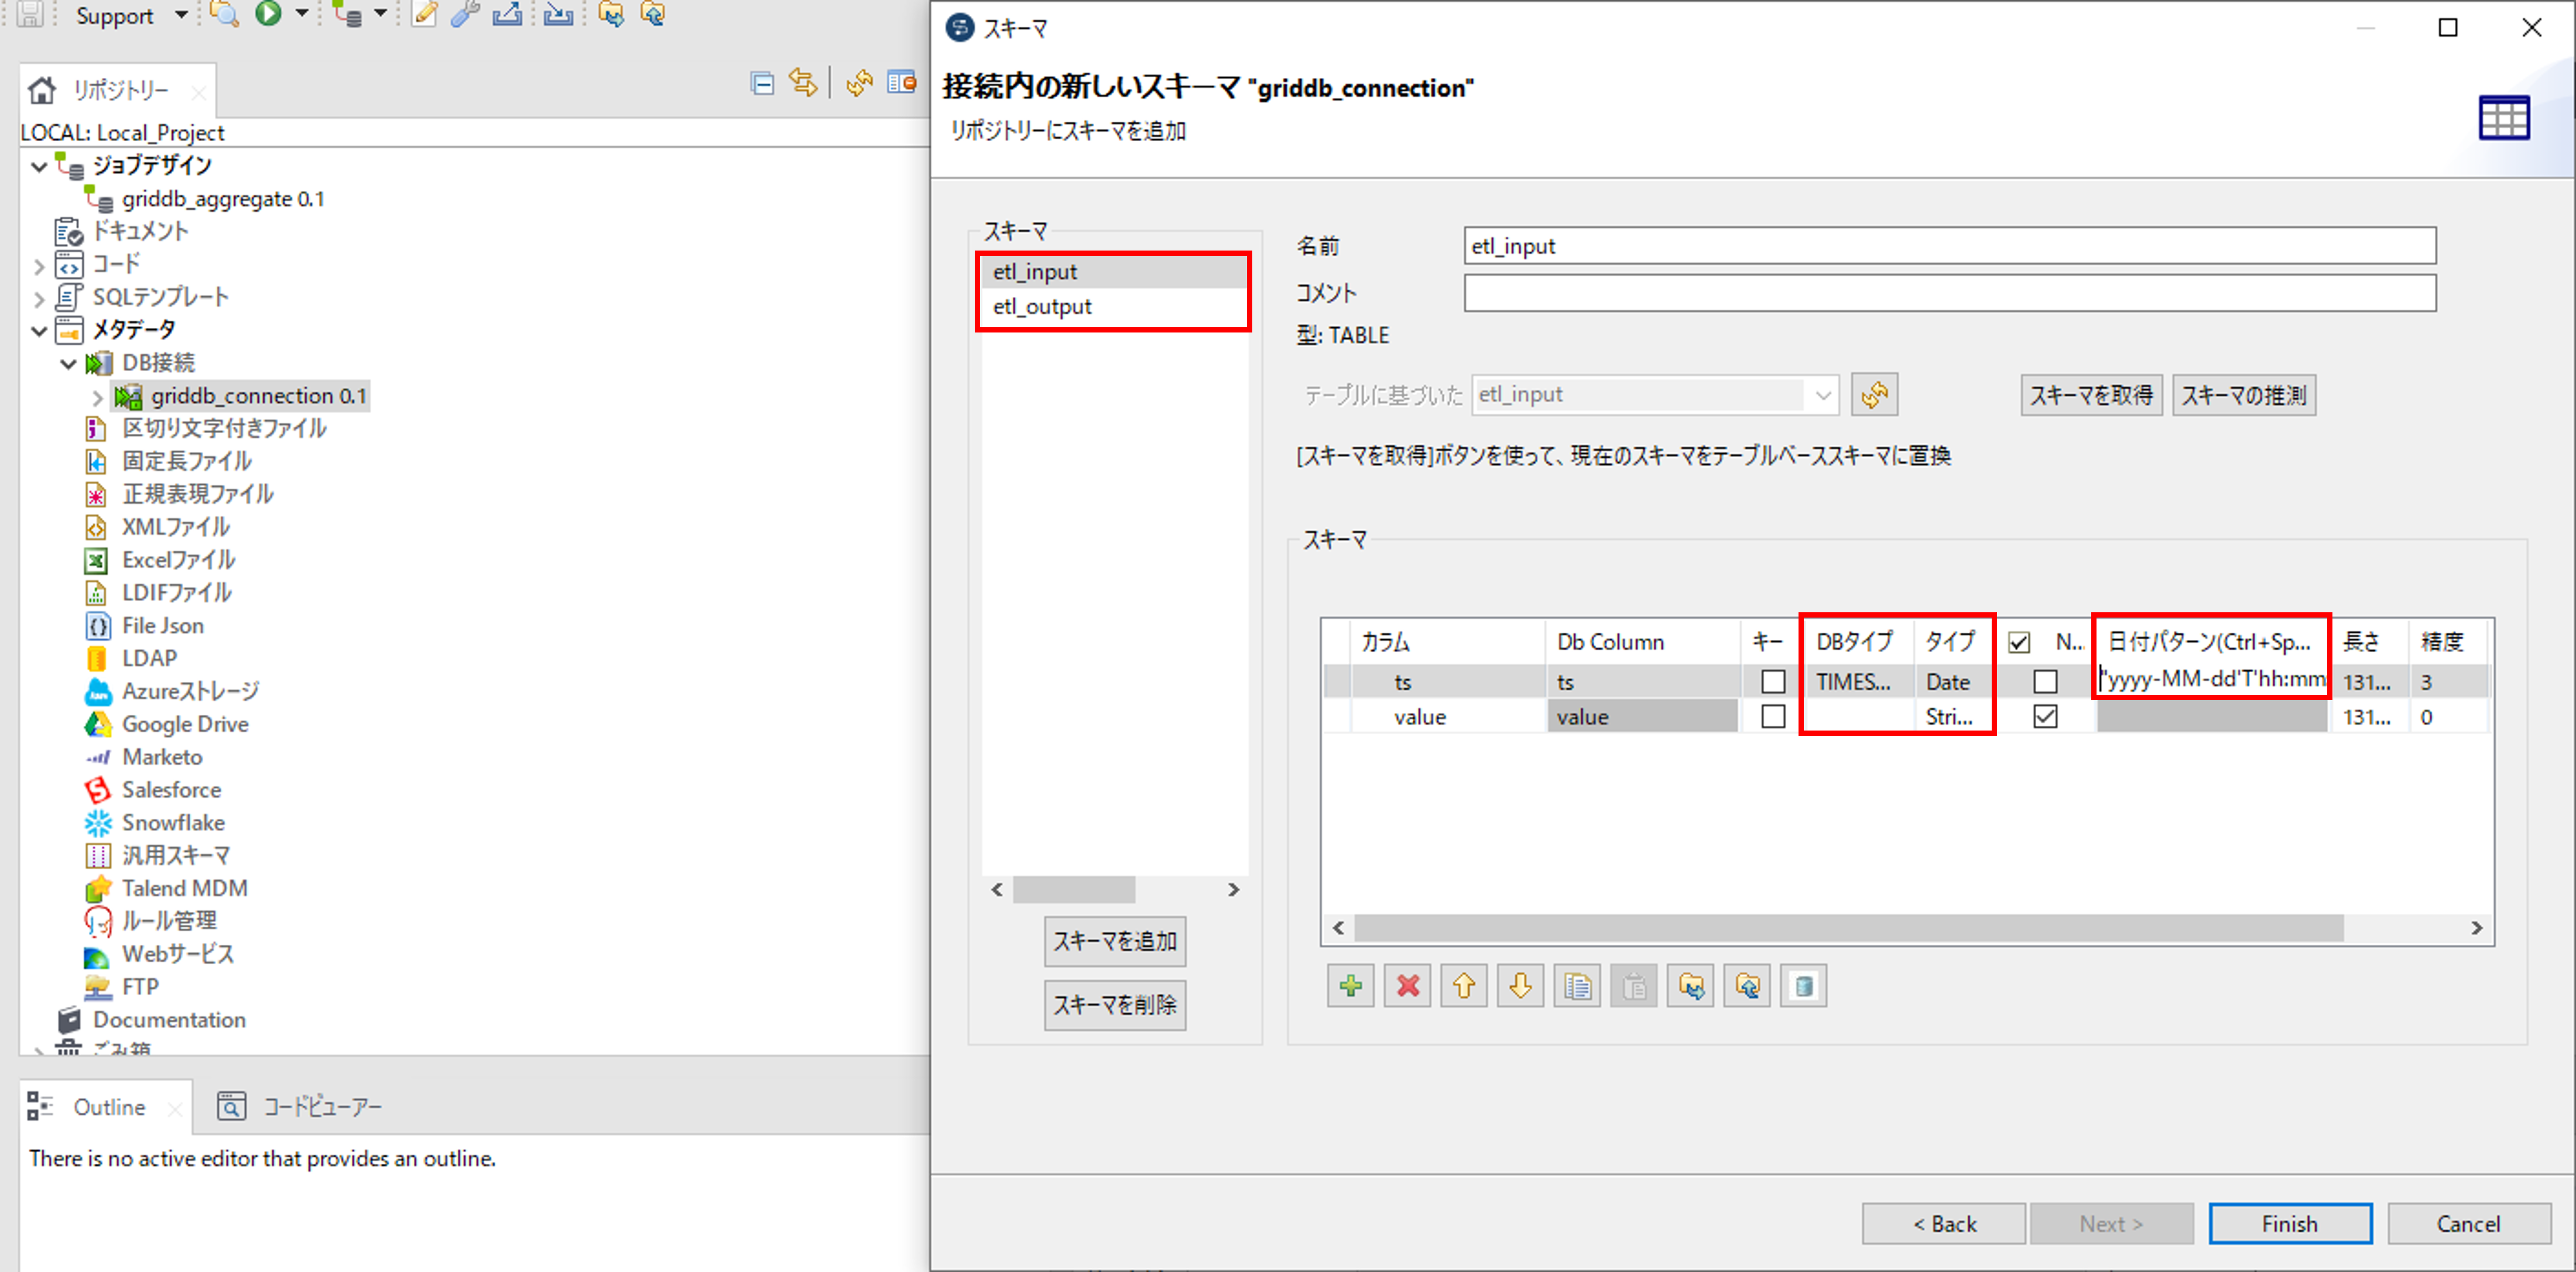The width and height of the screenshot is (2576, 1272).
Task: Open the table-based etl_input dropdown
Action: tap(1823, 395)
